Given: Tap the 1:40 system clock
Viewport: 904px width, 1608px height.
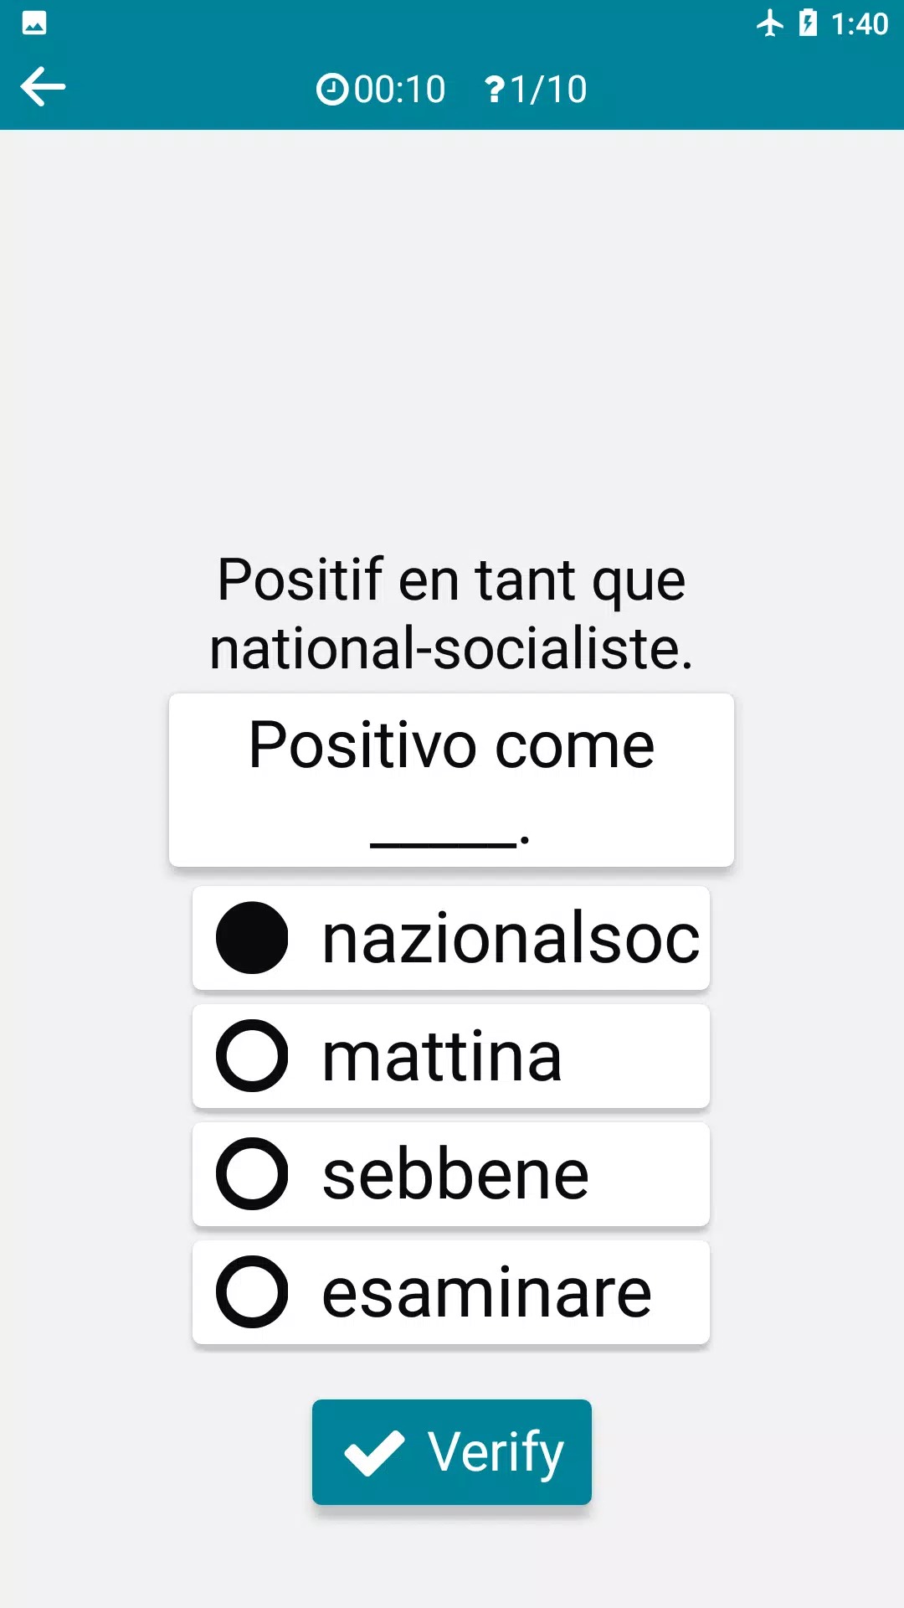Looking at the screenshot, I should [859, 23].
